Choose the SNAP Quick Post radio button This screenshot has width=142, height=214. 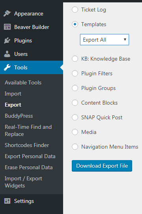[75, 117]
